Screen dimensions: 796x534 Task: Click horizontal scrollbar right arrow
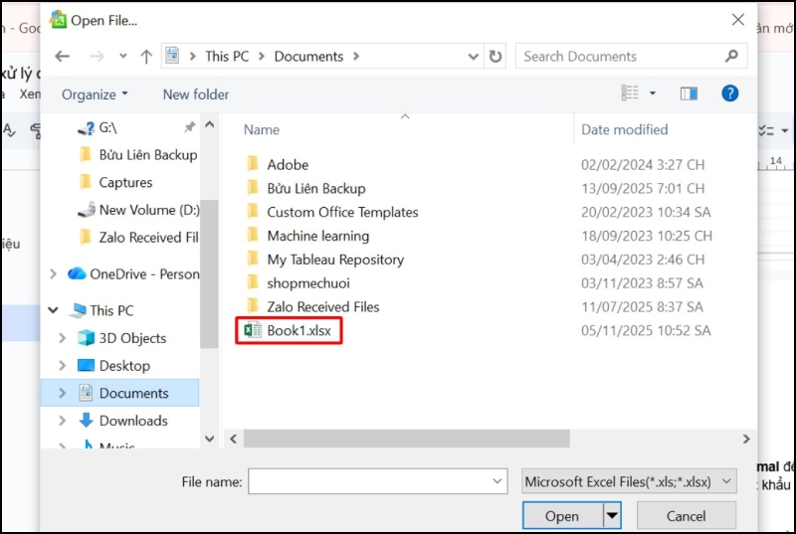(x=745, y=439)
